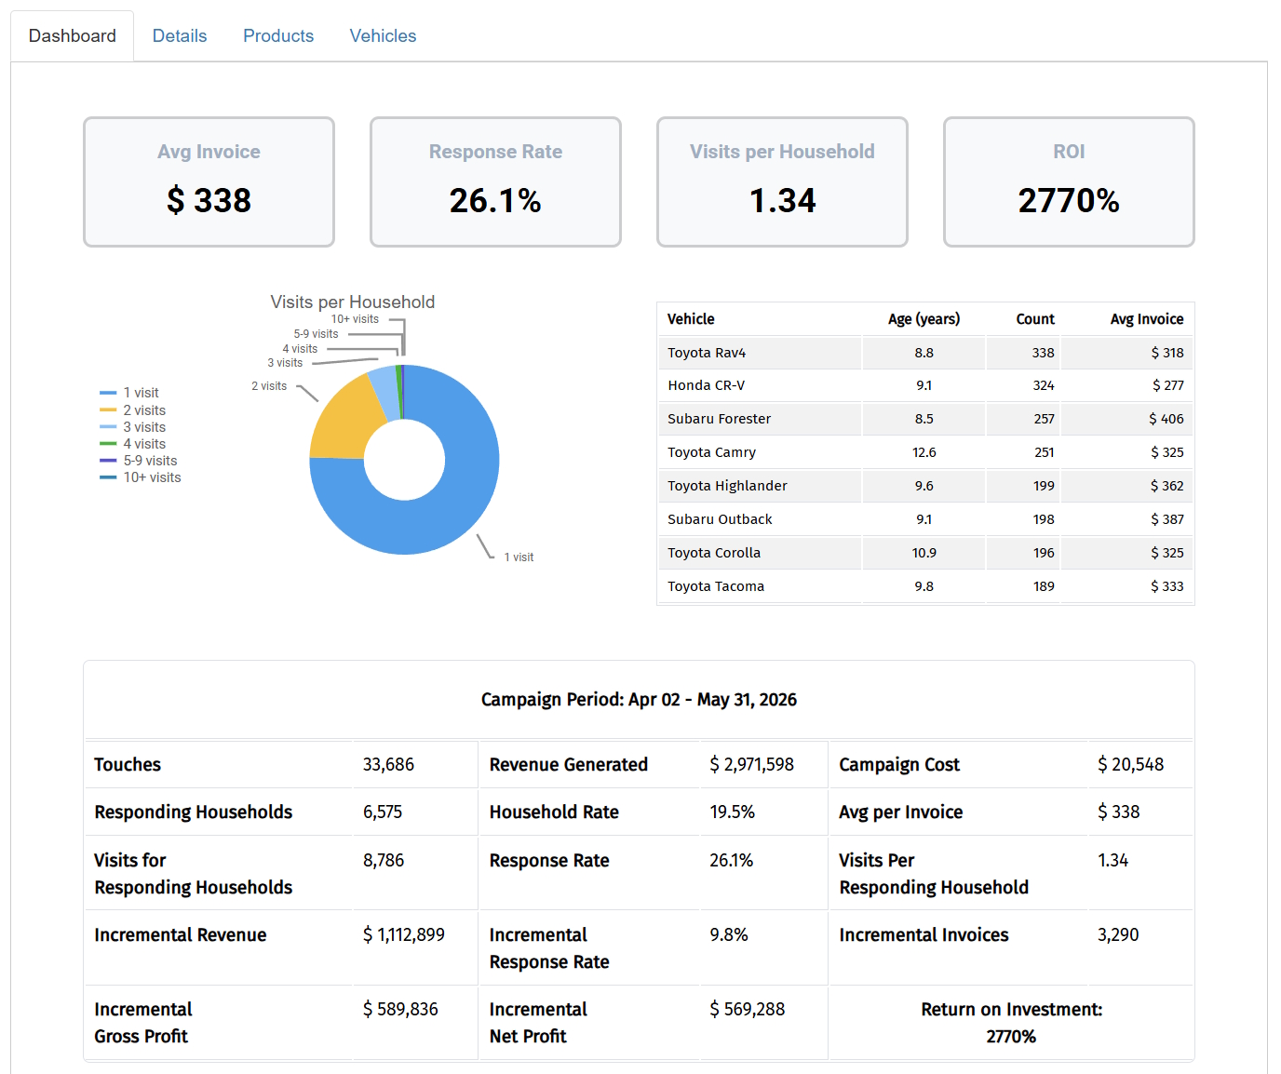The width and height of the screenshot is (1281, 1074).
Task: Click the Incremental Revenue value $ 1,112,899
Action: point(404,935)
